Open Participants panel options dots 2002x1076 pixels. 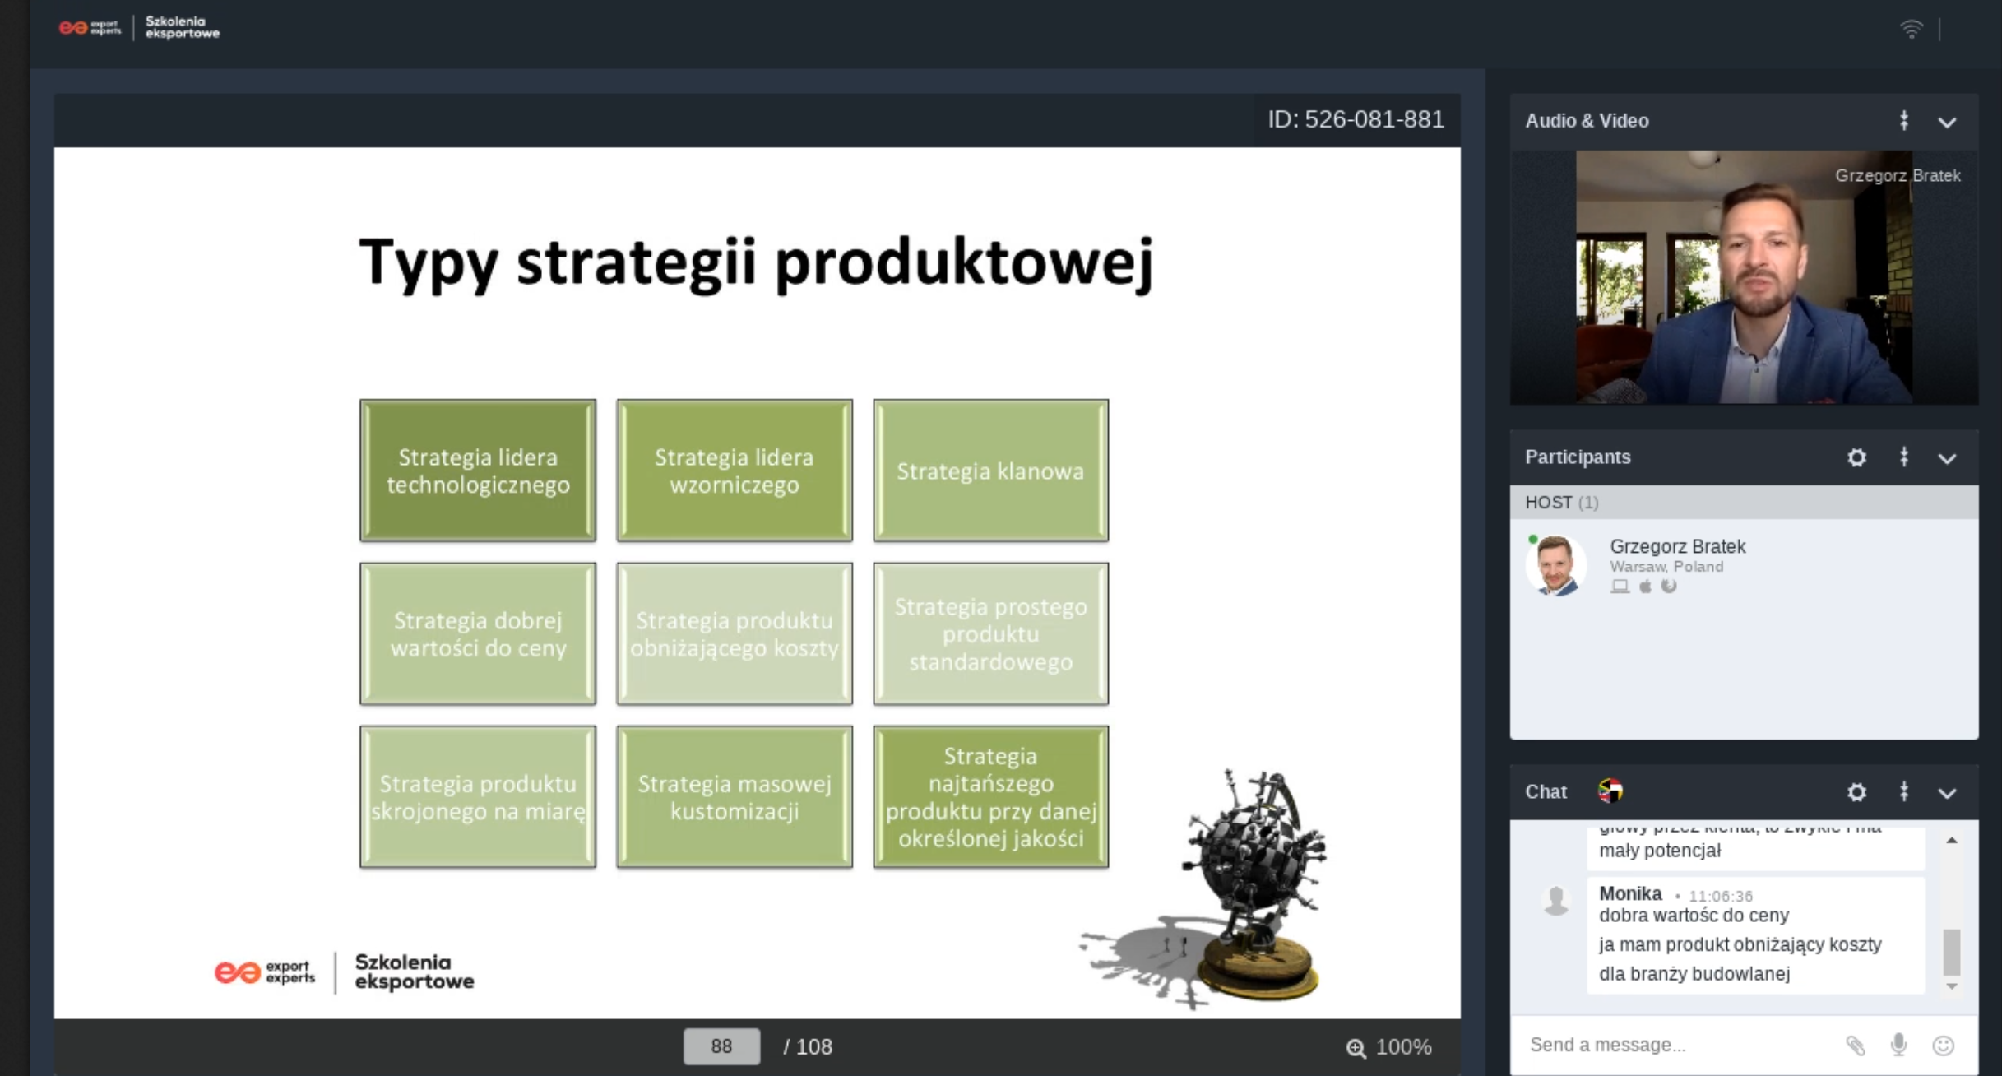point(1903,457)
